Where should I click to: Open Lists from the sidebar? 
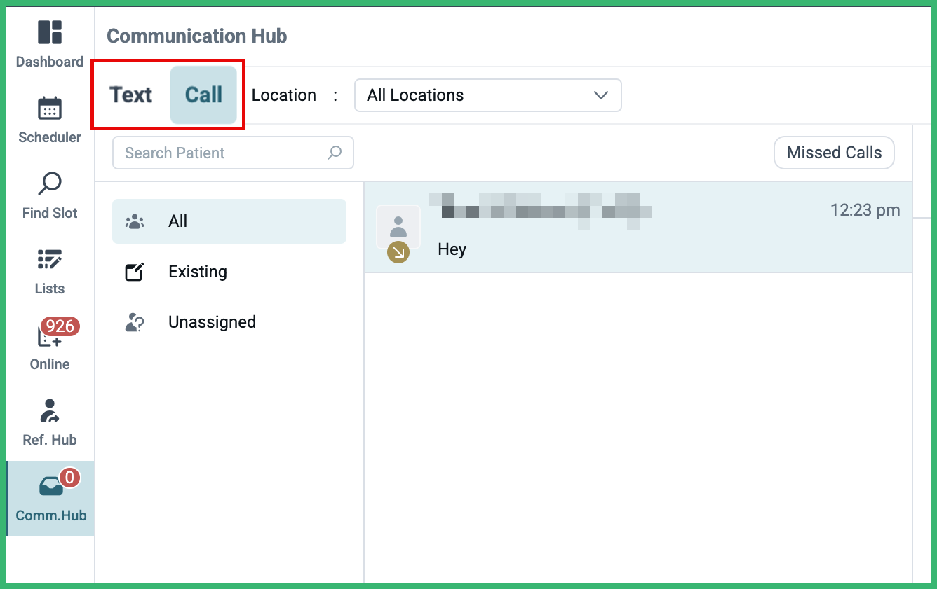pyautogui.click(x=49, y=270)
